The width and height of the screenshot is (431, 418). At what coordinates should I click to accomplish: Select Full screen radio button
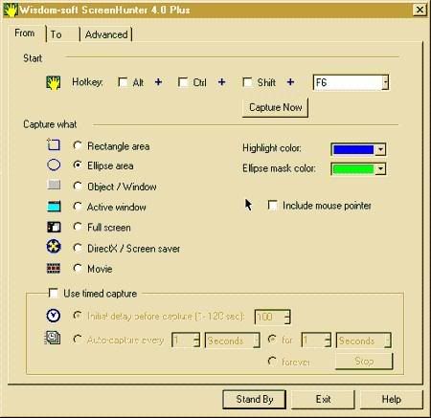point(78,227)
